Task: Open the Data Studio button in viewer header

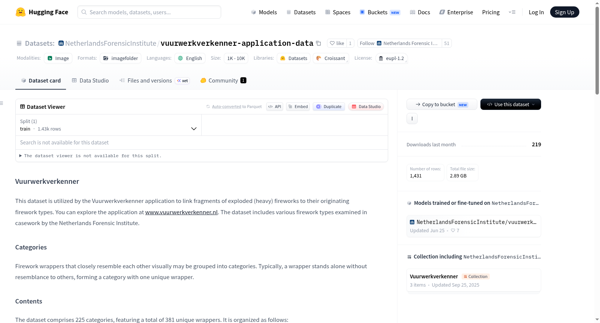Action: click(x=366, y=107)
